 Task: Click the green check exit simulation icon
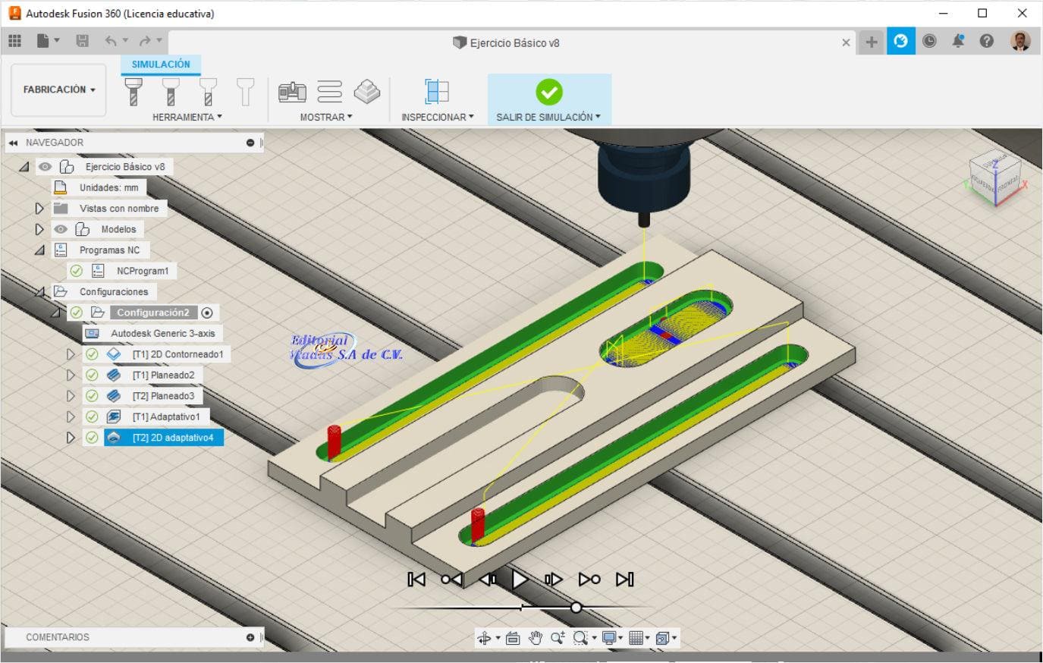coord(549,92)
